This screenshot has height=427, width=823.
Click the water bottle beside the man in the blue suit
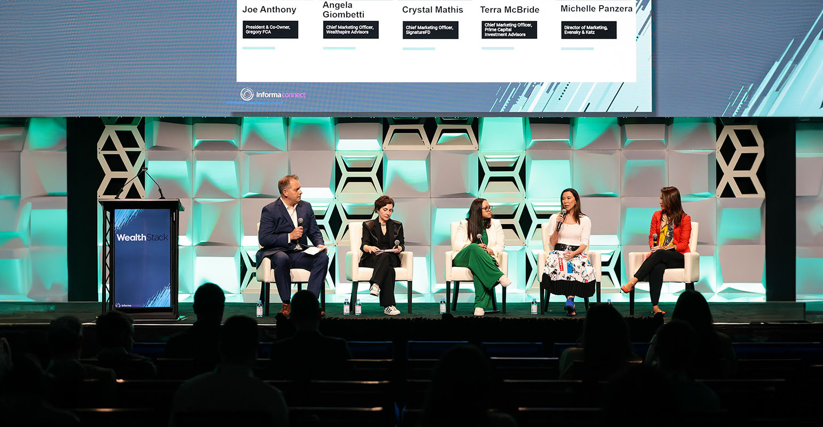click(x=259, y=308)
